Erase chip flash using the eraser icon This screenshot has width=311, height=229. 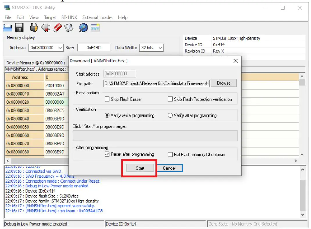57,27
